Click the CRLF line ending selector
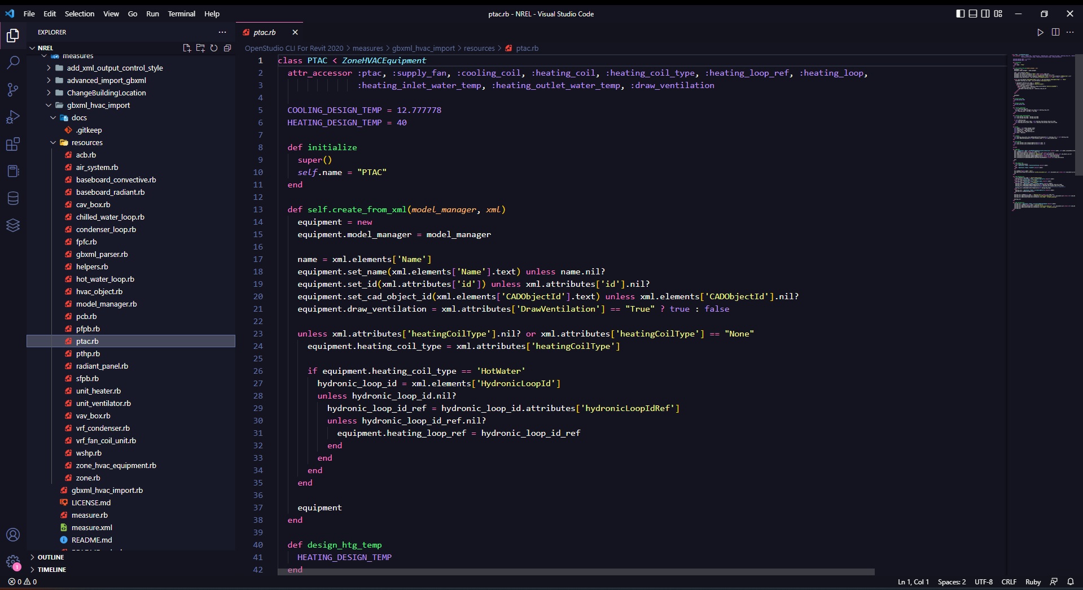Screen dimensions: 1083x590 pyautogui.click(x=1009, y=582)
